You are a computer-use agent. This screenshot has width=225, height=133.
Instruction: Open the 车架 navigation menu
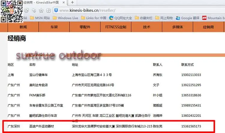54,27
